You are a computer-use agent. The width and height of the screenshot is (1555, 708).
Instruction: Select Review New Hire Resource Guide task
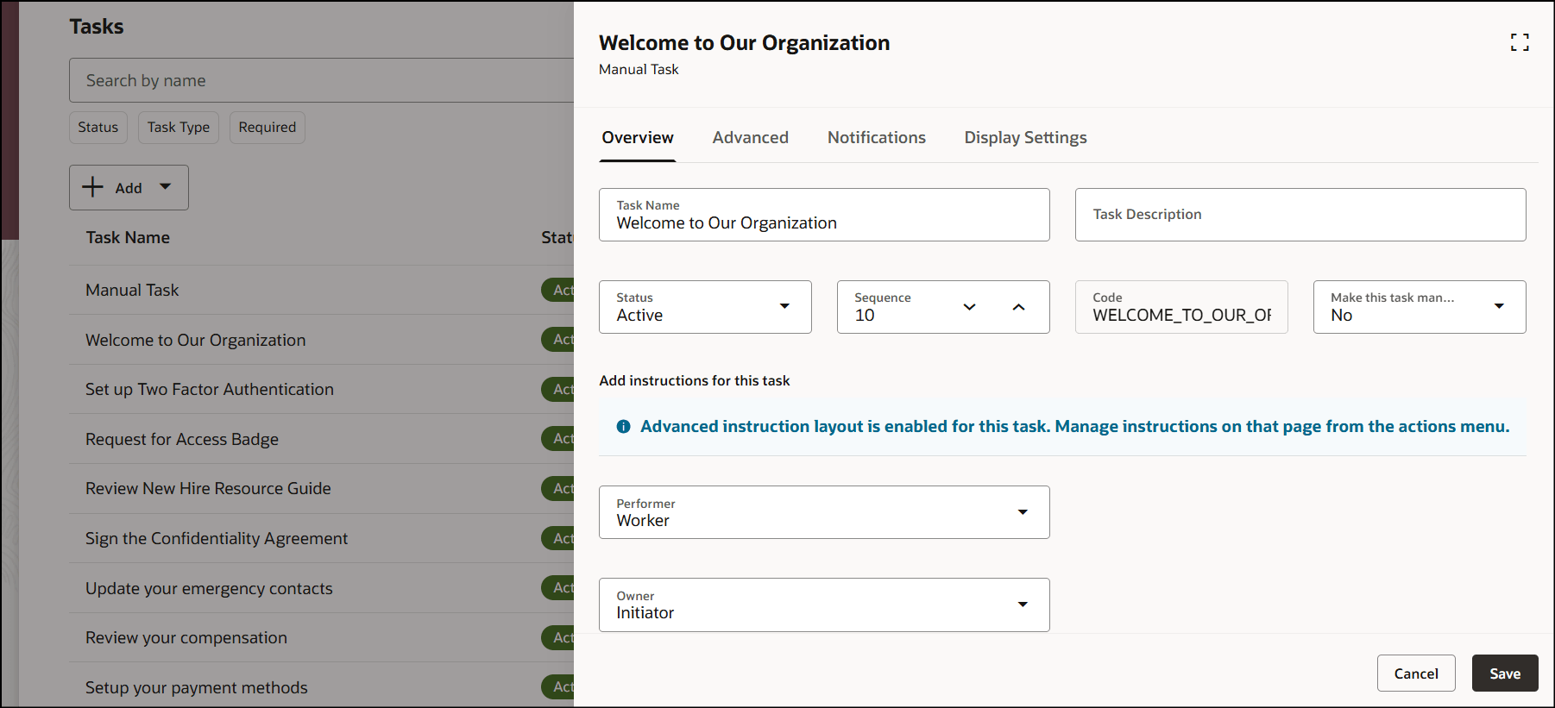208,489
